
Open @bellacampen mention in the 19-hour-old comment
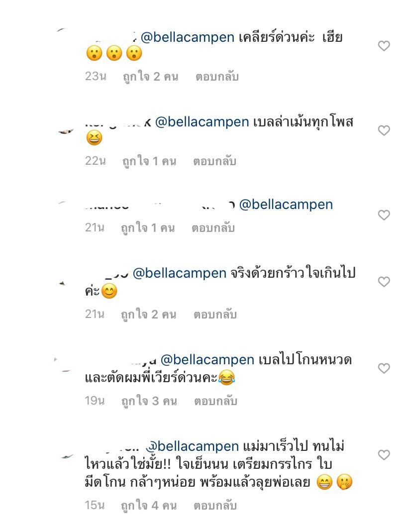[x=207, y=360]
